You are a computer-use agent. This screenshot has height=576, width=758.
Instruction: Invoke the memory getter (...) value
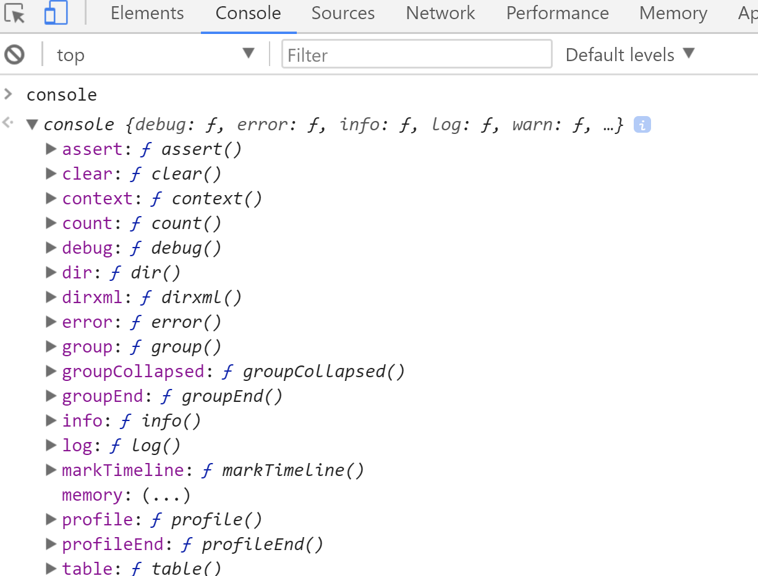166,495
